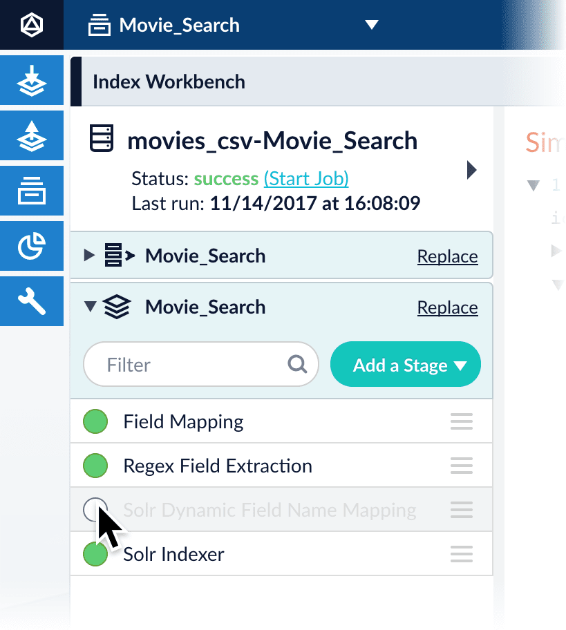Select the Solr Indexer stage
Viewport: 566px width, 630px height.
pyautogui.click(x=173, y=555)
